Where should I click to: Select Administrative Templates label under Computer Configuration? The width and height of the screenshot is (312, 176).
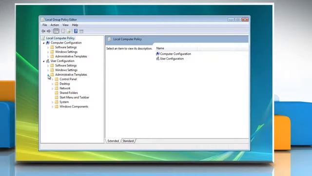71,57
